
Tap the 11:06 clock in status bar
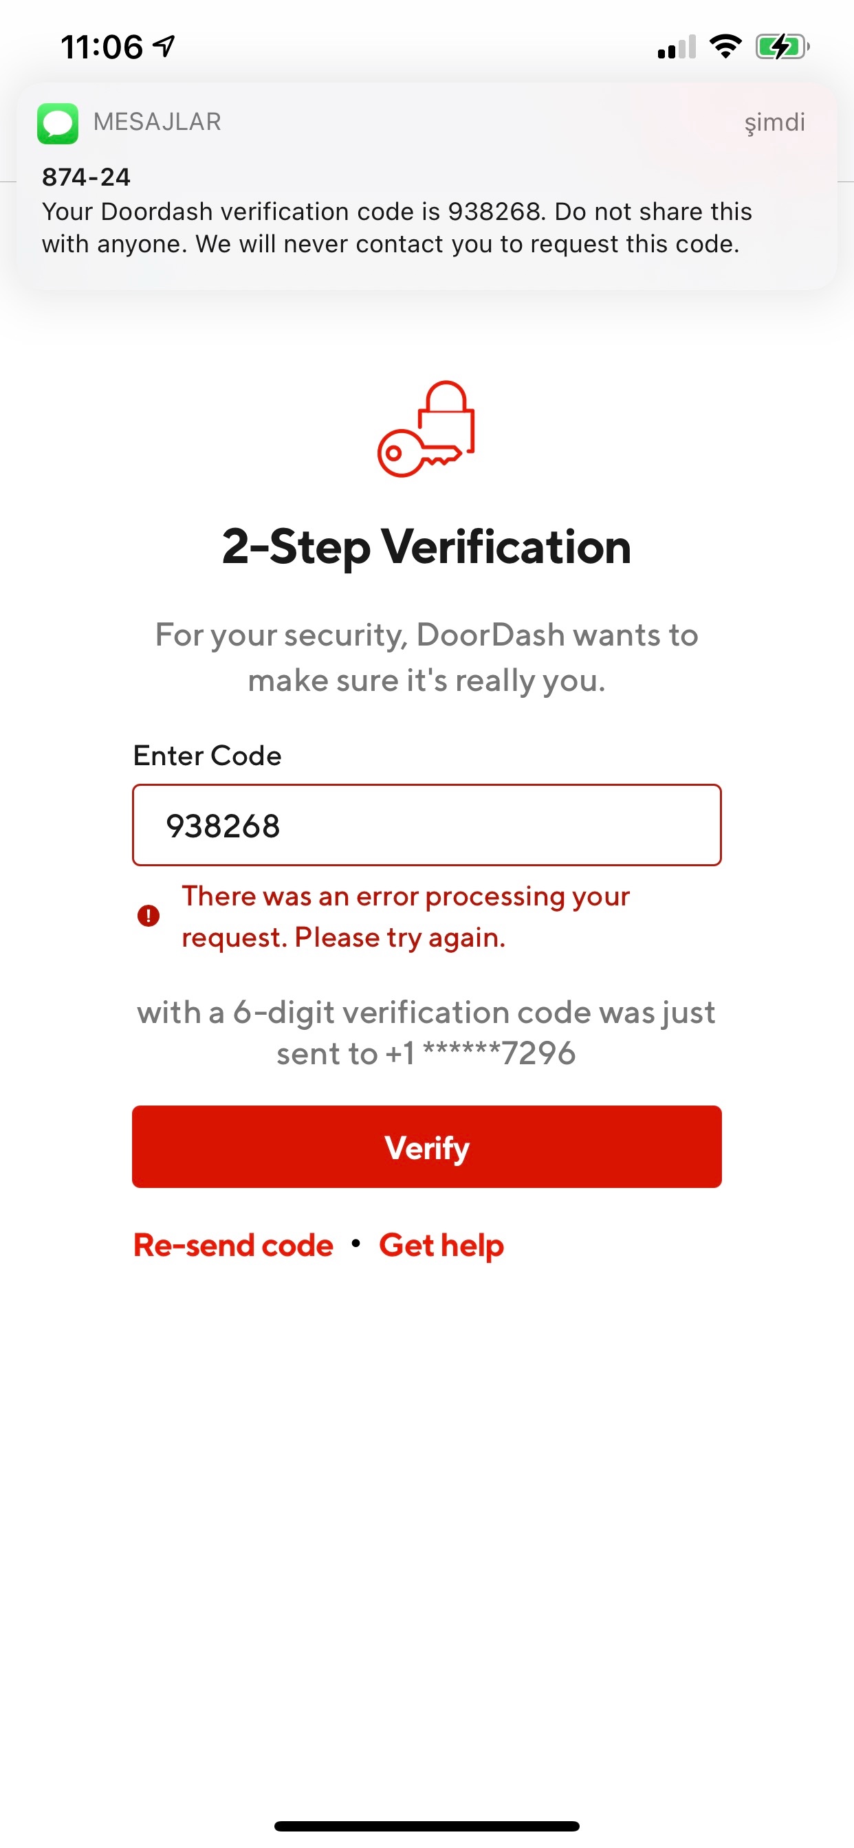tap(102, 47)
